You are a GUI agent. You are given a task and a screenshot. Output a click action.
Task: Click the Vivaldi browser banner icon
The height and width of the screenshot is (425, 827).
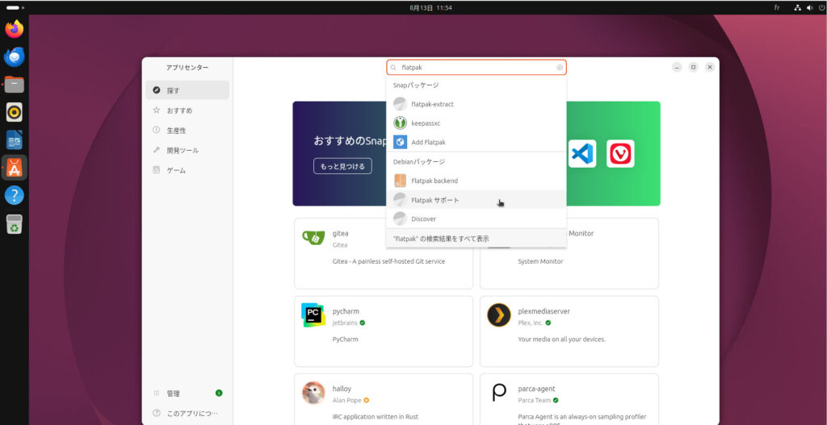coord(620,153)
